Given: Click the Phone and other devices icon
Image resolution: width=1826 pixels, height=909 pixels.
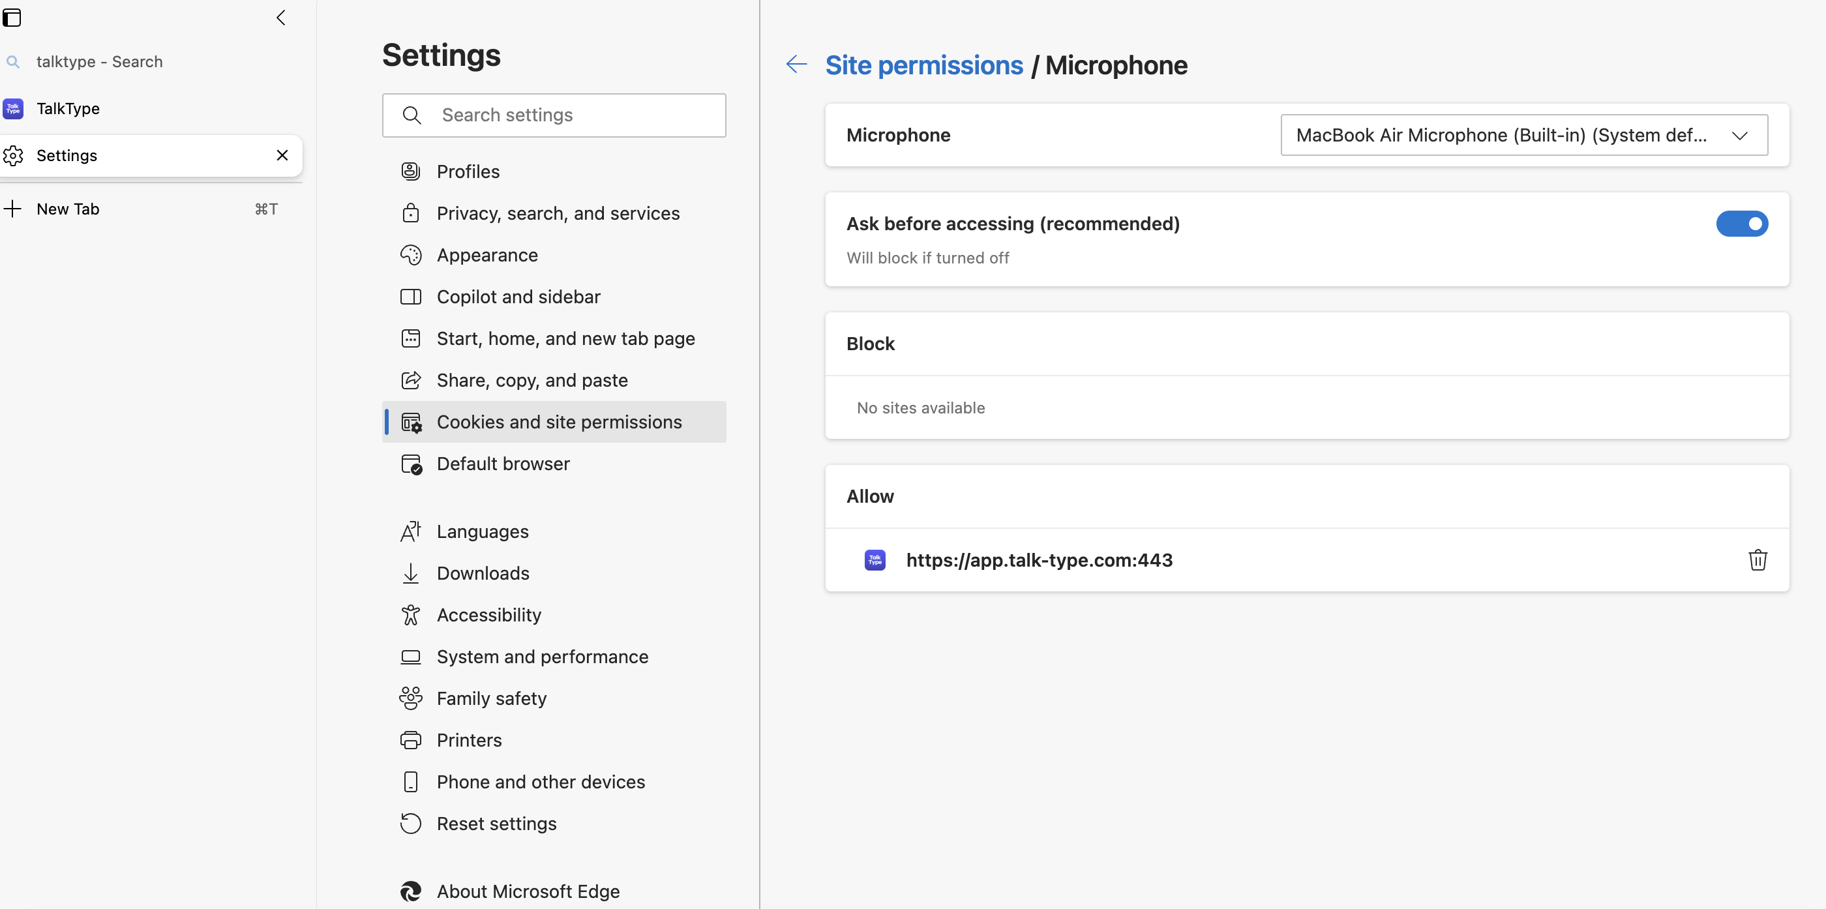Looking at the screenshot, I should click(x=411, y=781).
